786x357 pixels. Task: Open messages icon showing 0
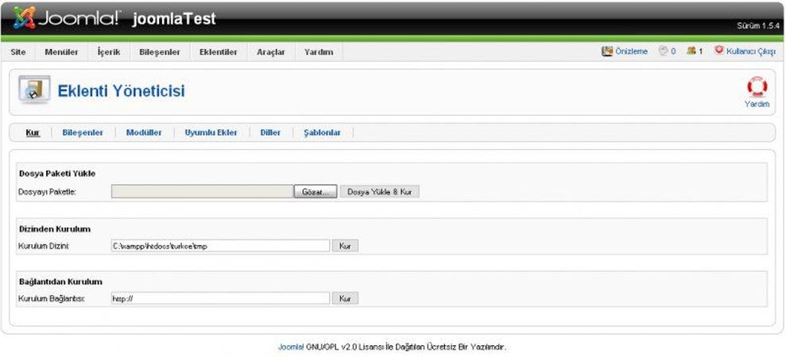click(662, 52)
